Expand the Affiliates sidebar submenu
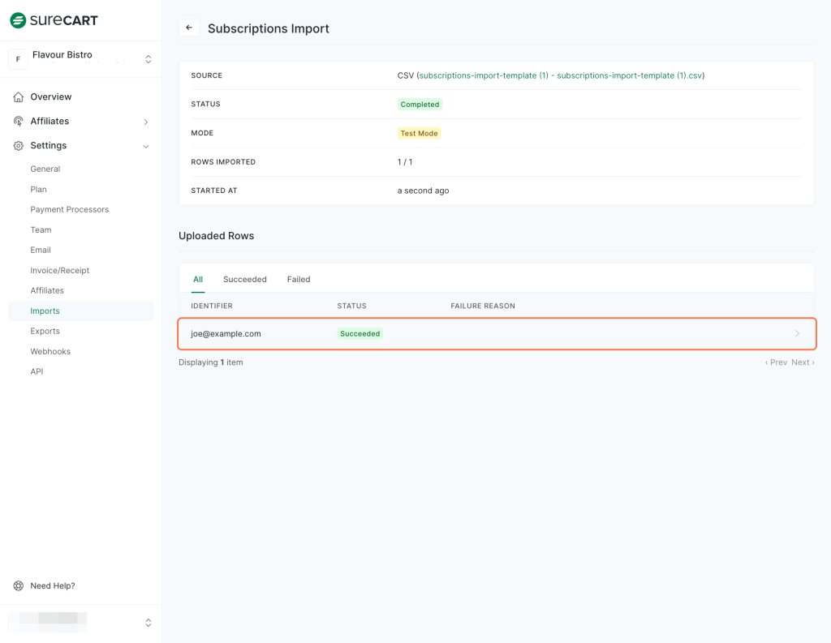This screenshot has width=831, height=643. pos(146,122)
